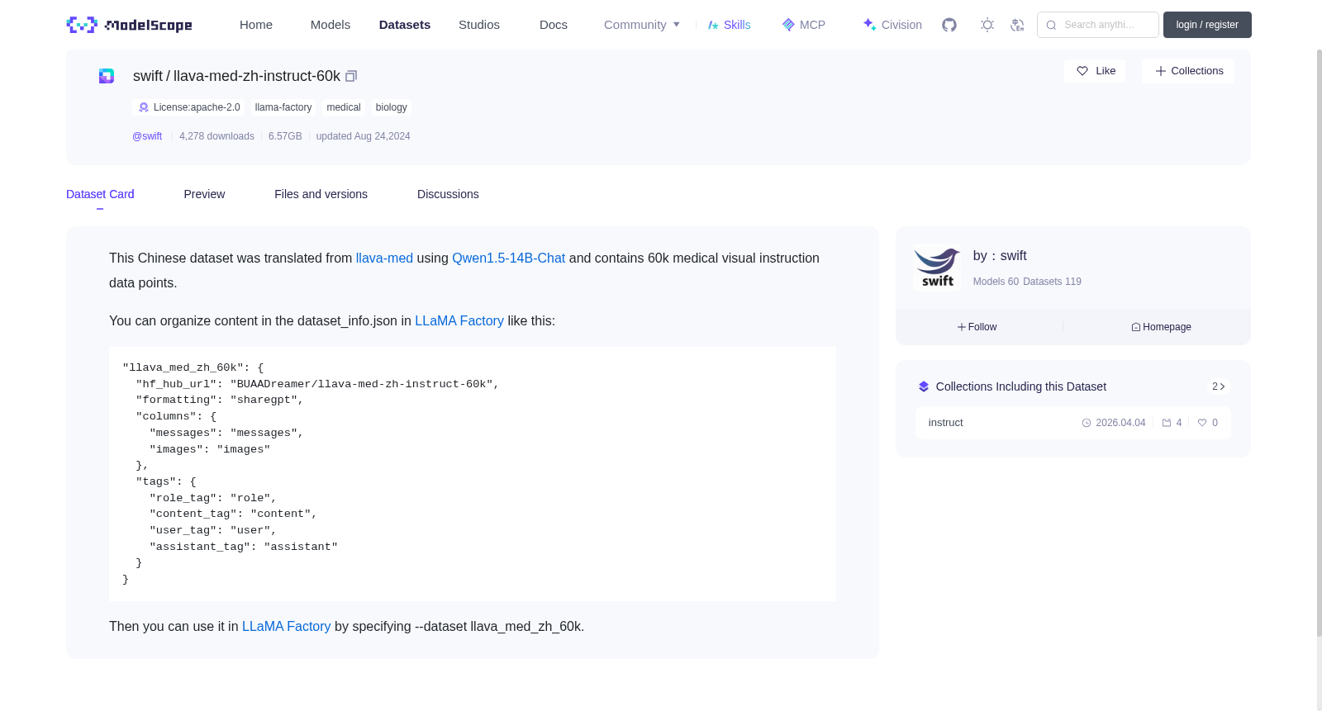Select the llama-factory tag
The image size is (1322, 711).
point(283,107)
